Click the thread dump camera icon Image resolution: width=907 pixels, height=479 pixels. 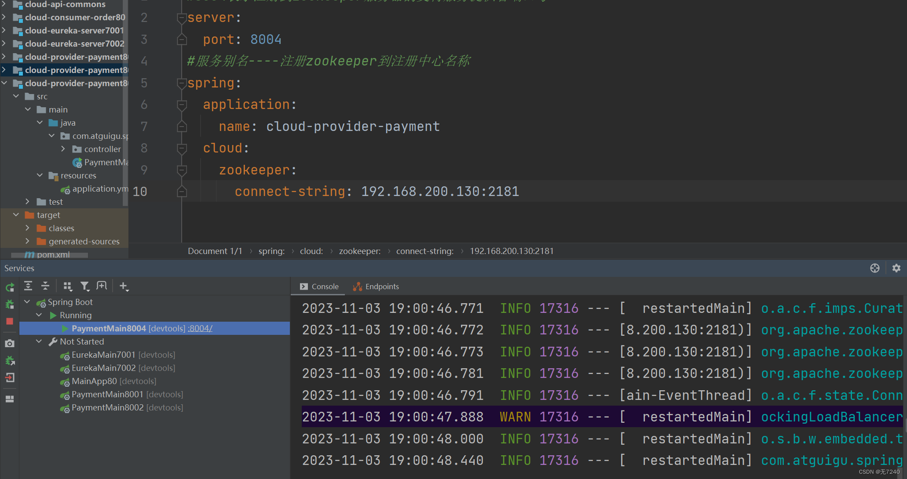coord(10,344)
